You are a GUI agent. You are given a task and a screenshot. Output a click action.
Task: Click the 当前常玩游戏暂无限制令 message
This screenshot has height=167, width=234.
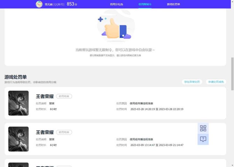(115, 50)
